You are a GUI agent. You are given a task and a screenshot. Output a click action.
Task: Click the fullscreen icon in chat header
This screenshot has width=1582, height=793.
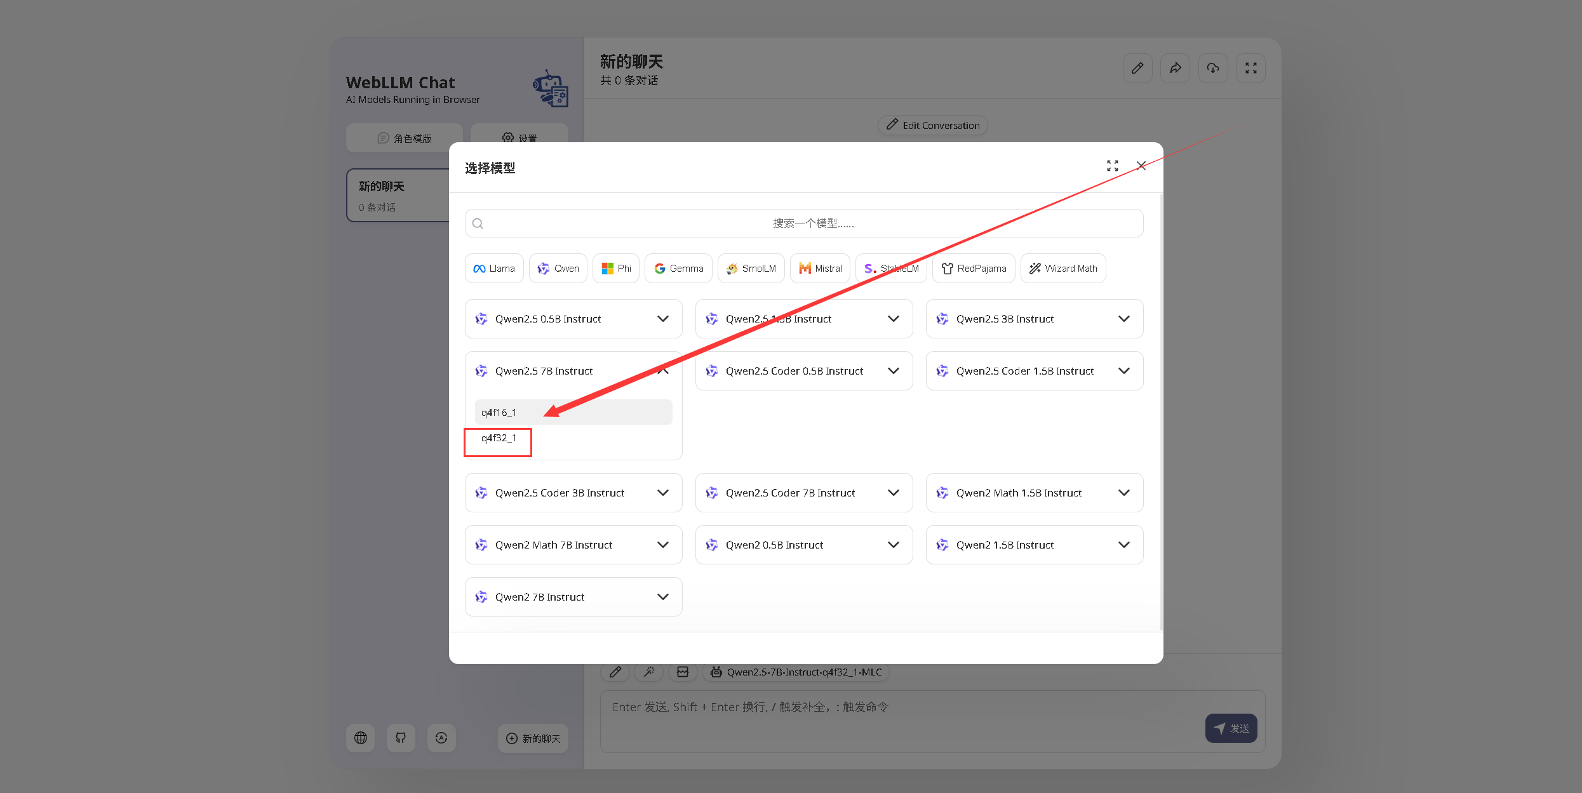[1251, 68]
